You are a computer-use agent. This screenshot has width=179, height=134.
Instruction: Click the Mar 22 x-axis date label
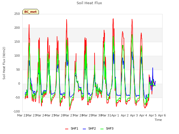click(x=22, y=115)
